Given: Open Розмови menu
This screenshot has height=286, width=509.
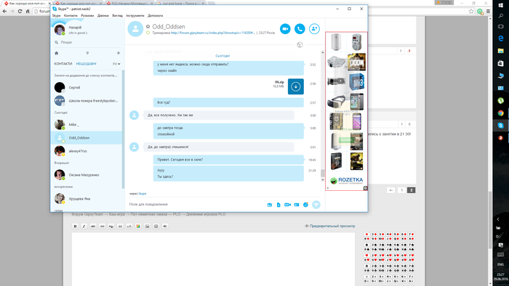Looking at the screenshot, I should click(x=87, y=15).
